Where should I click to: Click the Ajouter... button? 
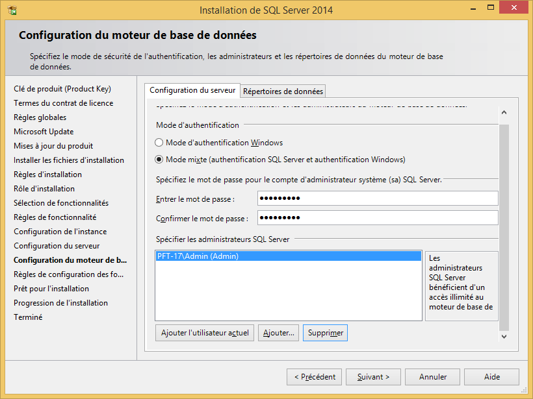(278, 333)
